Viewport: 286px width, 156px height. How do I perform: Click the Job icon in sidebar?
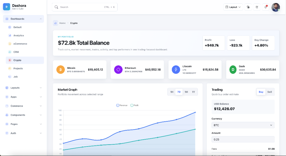click(x=10, y=77)
